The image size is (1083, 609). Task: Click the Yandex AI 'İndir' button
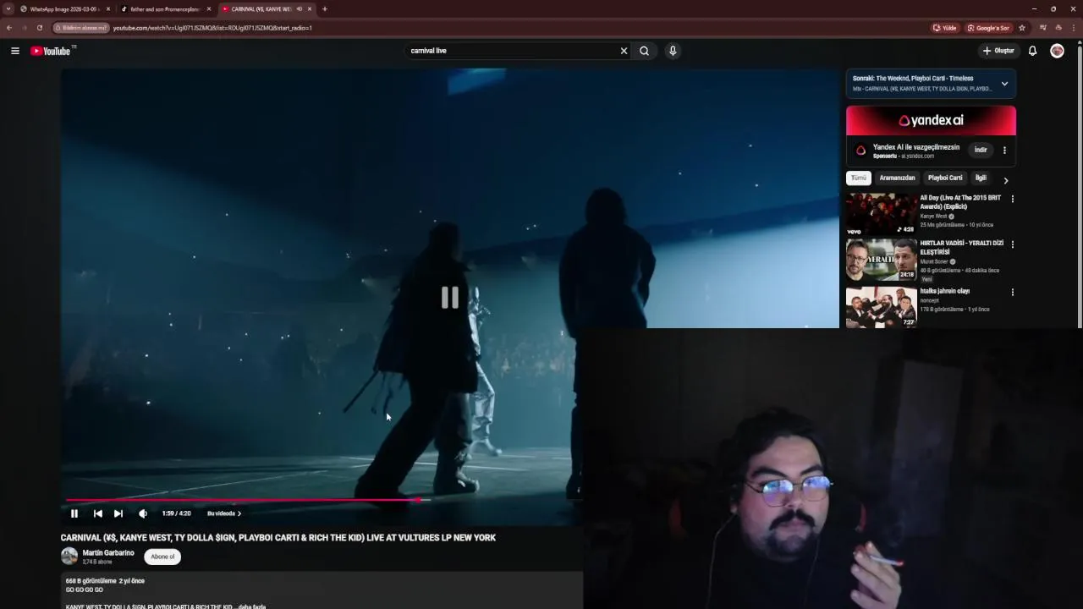pyautogui.click(x=981, y=150)
